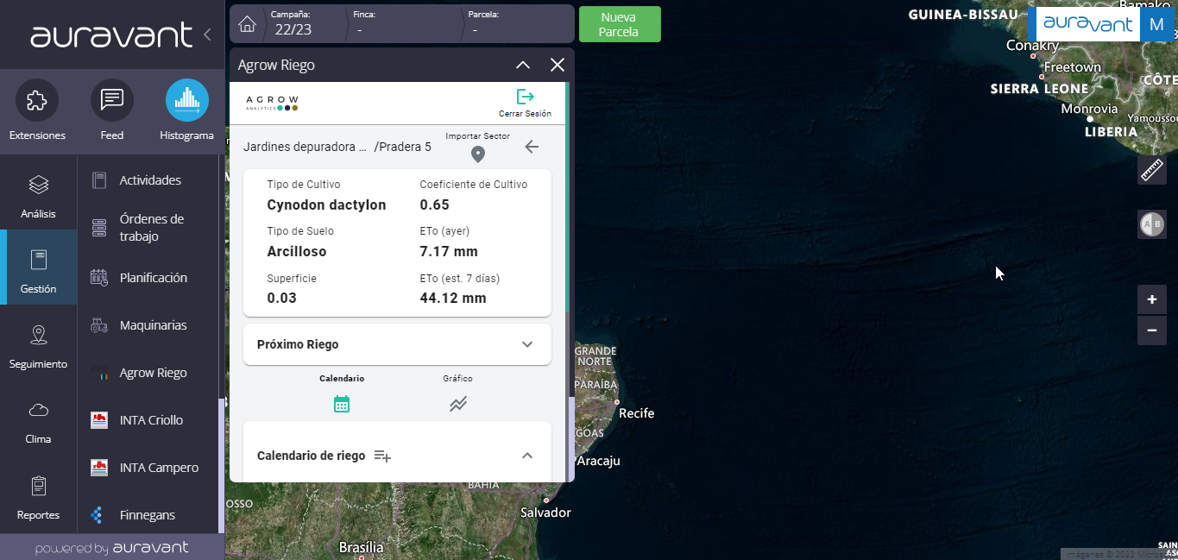Click the 44.12 mm ETo estimate
The height and width of the screenshot is (560, 1178).
453,298
